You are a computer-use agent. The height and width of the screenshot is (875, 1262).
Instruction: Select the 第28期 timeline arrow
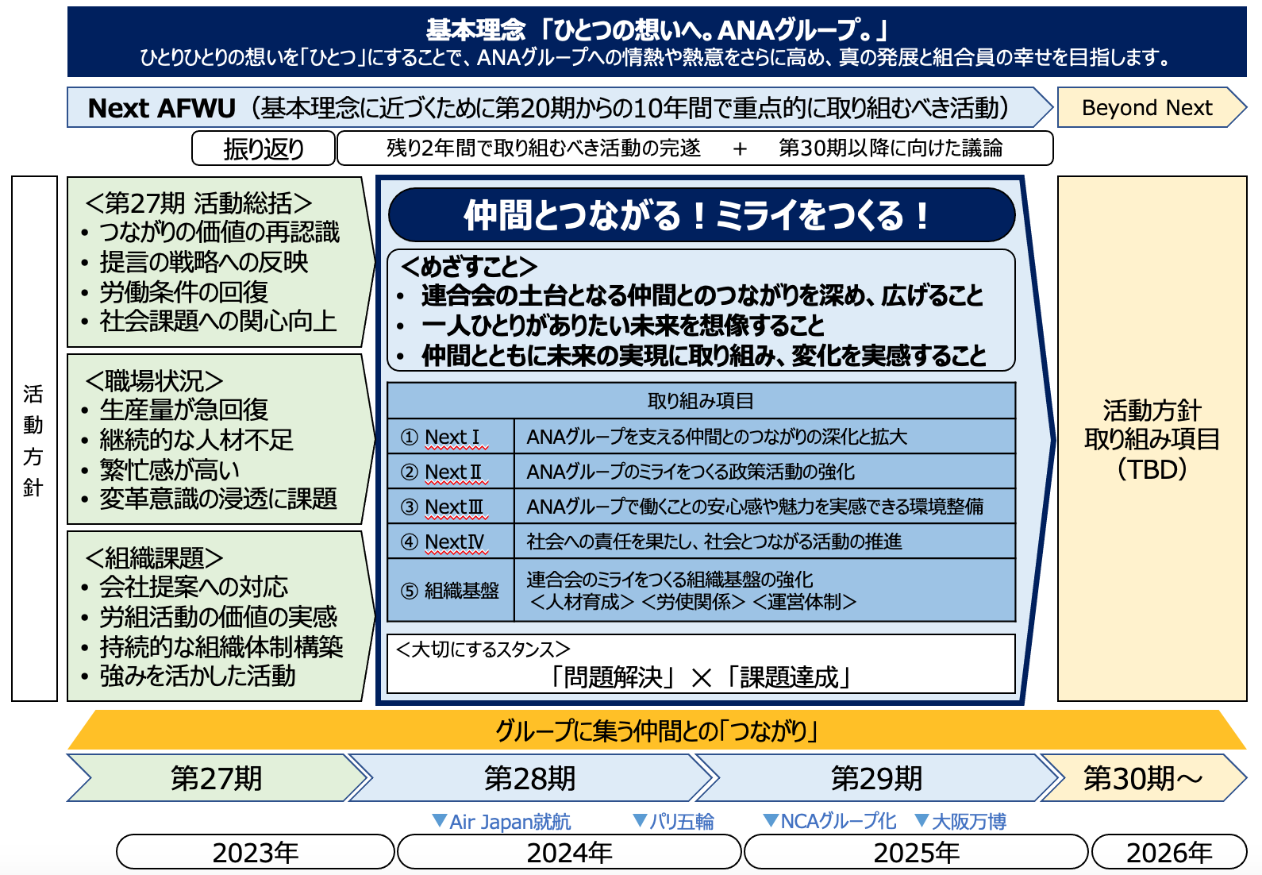coord(530,778)
